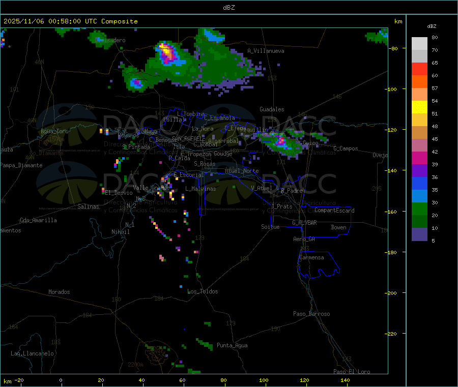458x387 pixels.
Task: Click the Atuel_Norte label
Action: [242, 171]
